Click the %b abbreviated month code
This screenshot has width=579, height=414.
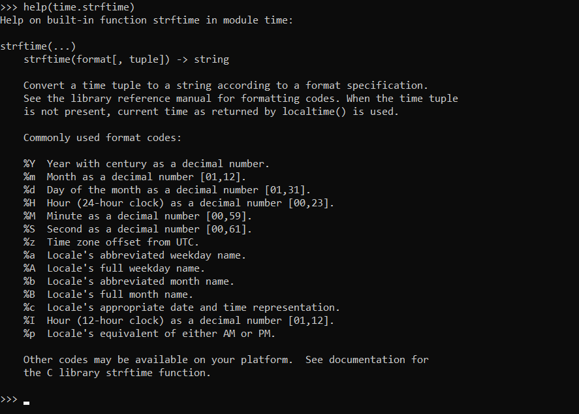[29, 281]
